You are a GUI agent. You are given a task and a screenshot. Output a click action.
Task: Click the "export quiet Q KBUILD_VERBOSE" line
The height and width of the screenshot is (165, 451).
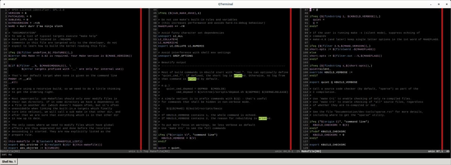[x=334, y=82]
